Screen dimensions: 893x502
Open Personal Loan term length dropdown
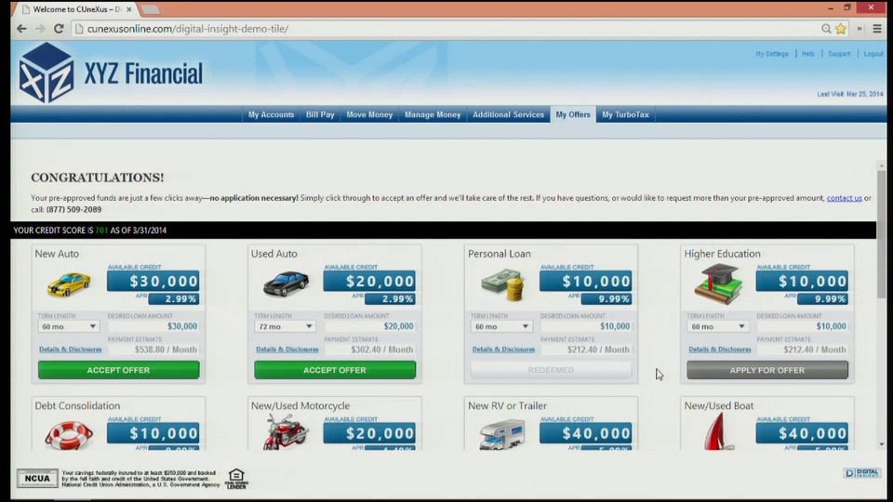coord(501,326)
